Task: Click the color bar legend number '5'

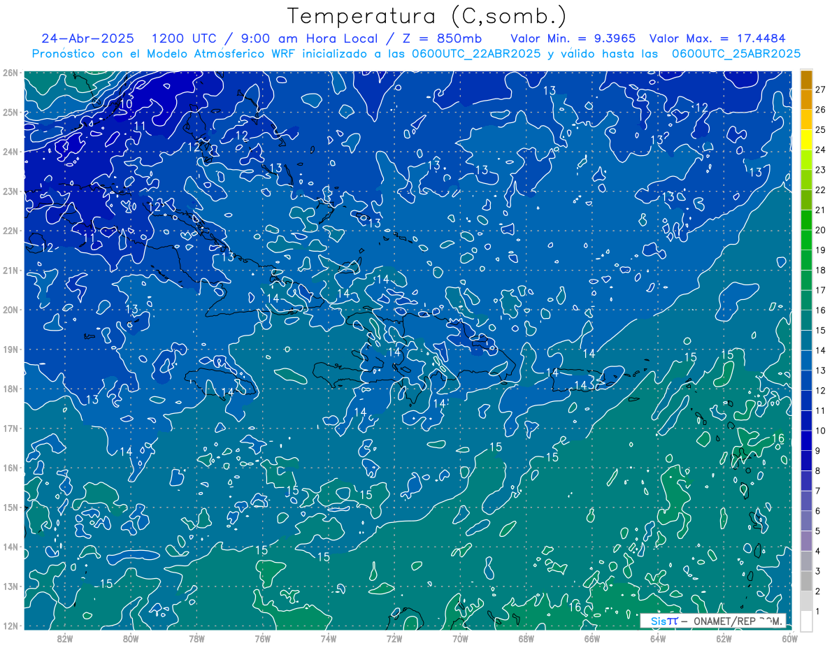Action: click(818, 531)
